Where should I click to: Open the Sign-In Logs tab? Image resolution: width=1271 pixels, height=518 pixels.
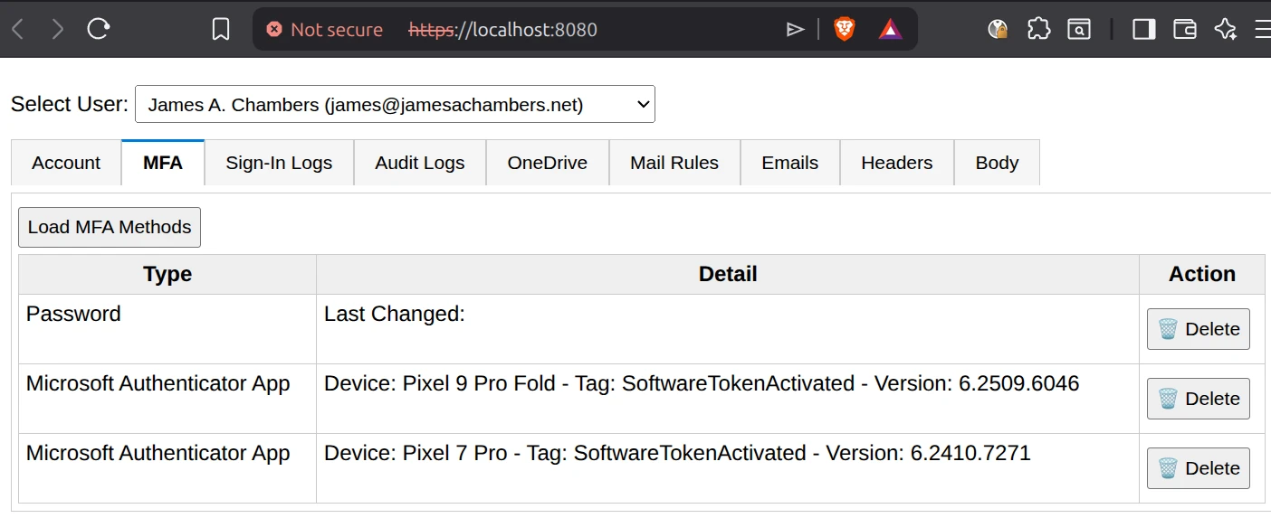pos(279,163)
